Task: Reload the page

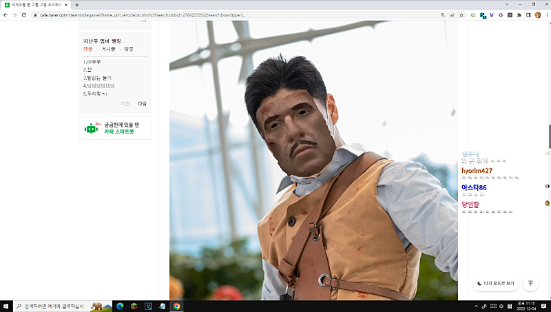Action: coord(24,14)
